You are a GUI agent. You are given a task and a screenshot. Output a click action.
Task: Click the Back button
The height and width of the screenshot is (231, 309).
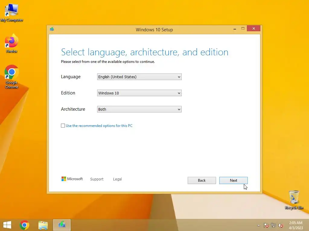[x=202, y=180]
